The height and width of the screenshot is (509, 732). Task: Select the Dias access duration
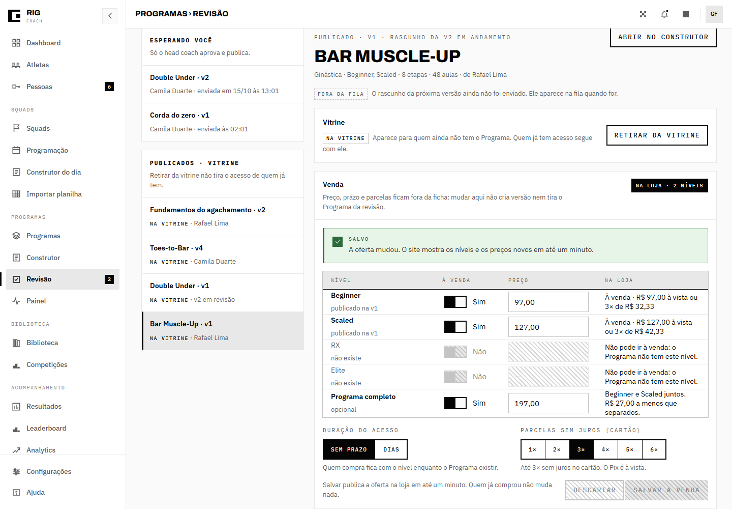(x=391, y=449)
